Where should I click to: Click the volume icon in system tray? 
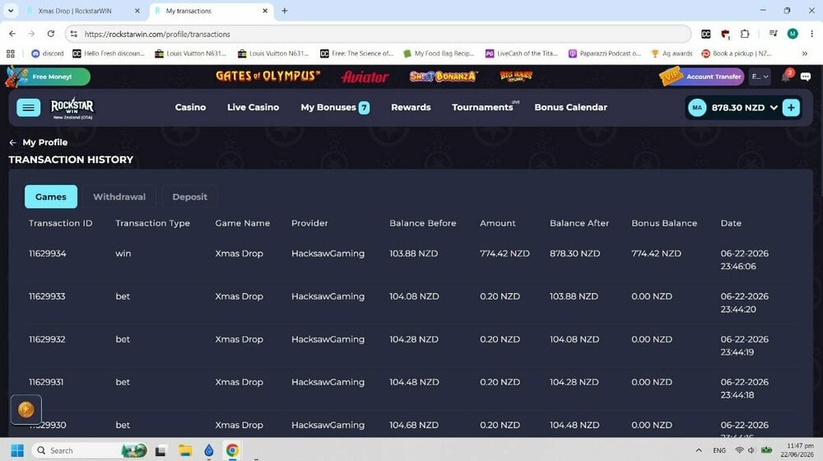coord(751,450)
